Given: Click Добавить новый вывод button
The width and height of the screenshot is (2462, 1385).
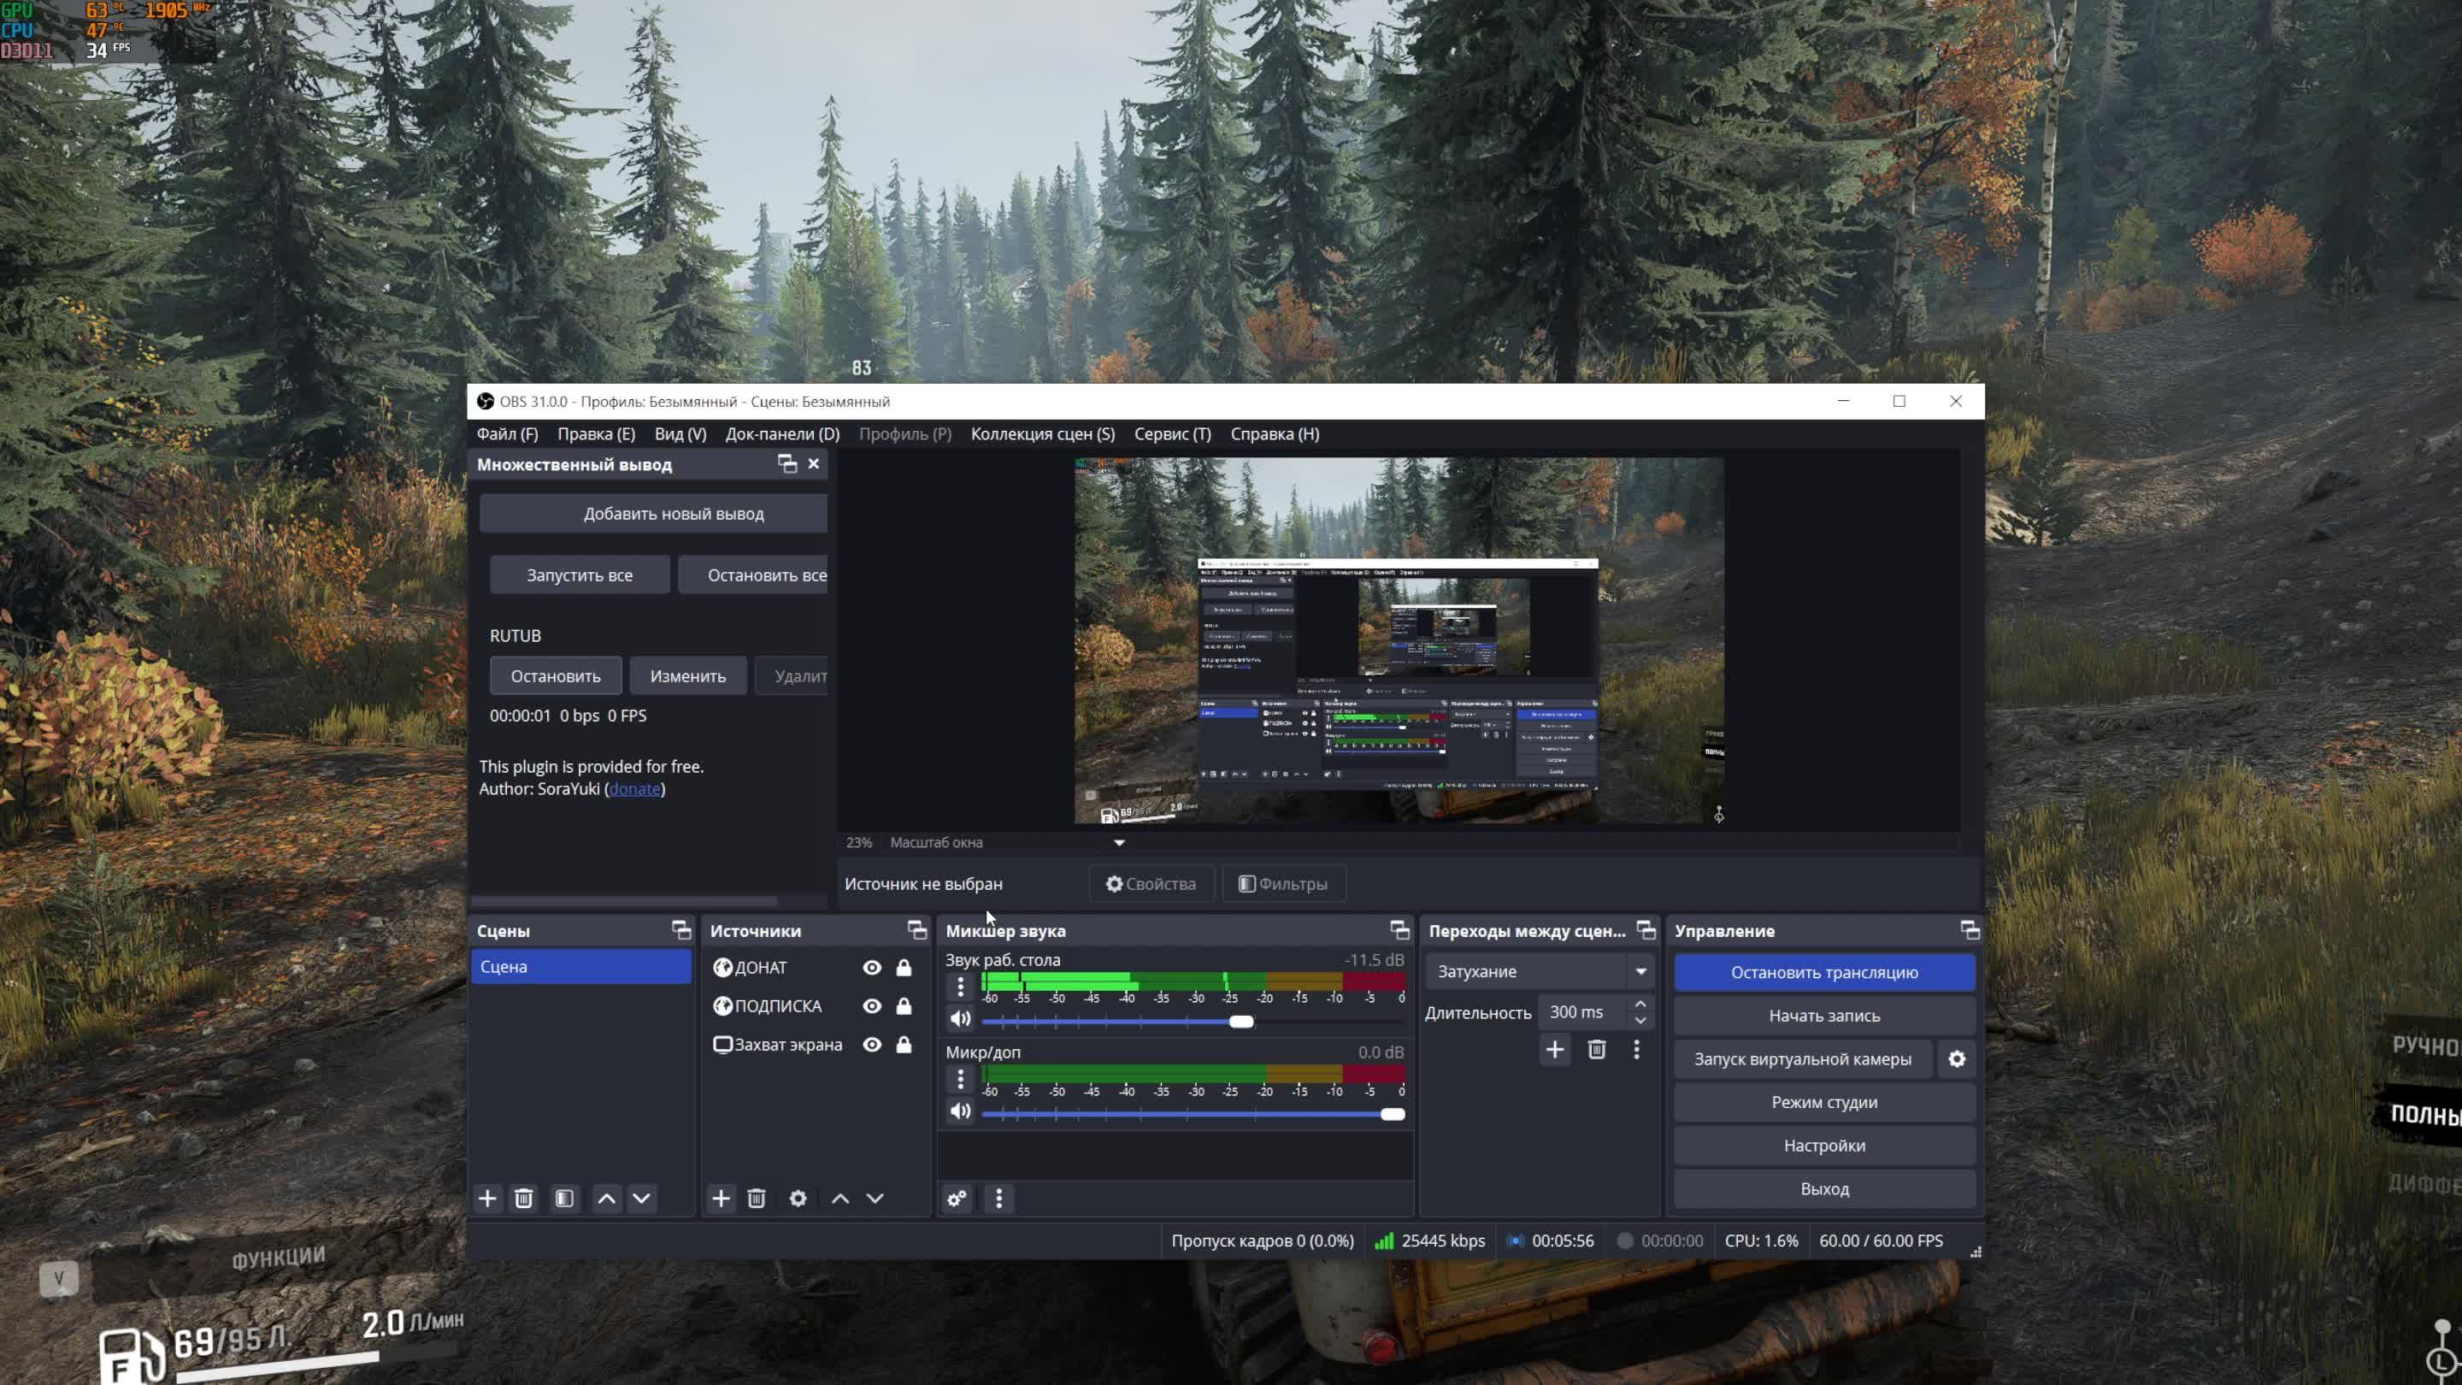Looking at the screenshot, I should 654,514.
